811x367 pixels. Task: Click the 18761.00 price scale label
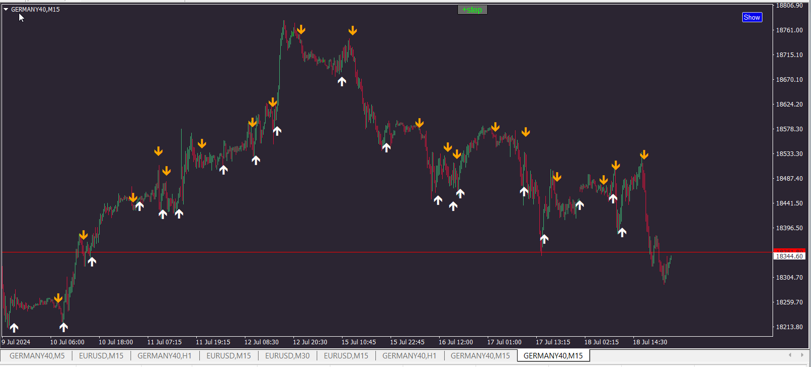[789, 30]
